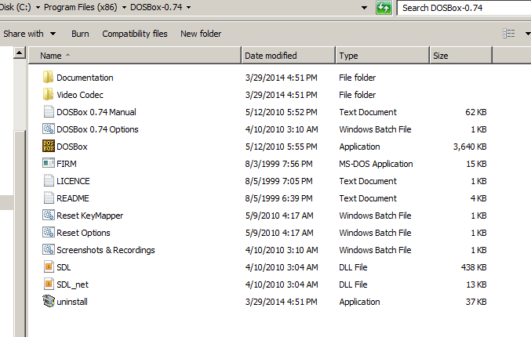Expand the Disk (C:) breadcrumb arrow
Screen dimensions: 531x337
pos(38,7)
